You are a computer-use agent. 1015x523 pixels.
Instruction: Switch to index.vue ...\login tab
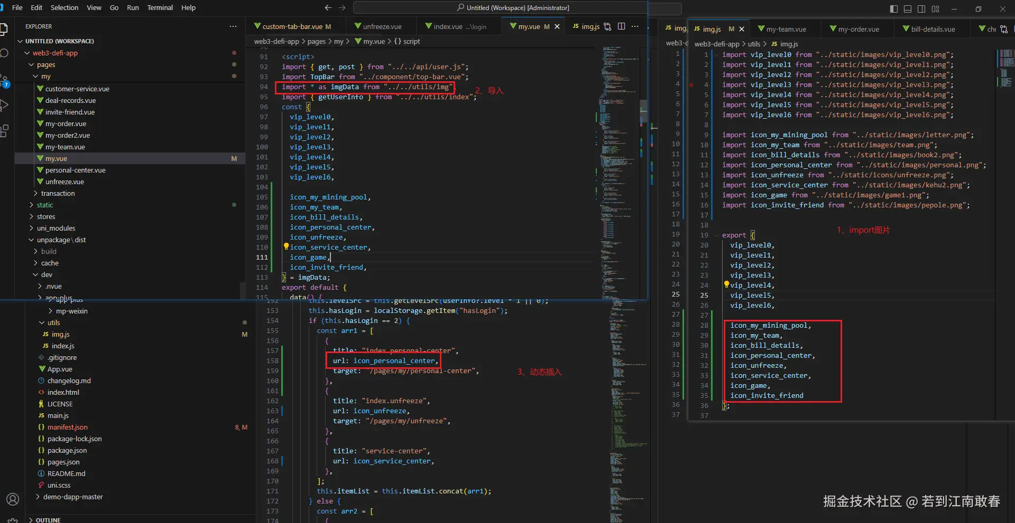pos(460,26)
